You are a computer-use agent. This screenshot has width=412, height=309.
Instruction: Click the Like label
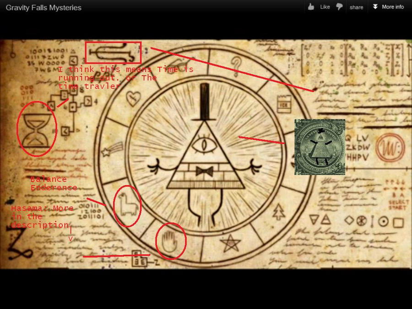(325, 7)
